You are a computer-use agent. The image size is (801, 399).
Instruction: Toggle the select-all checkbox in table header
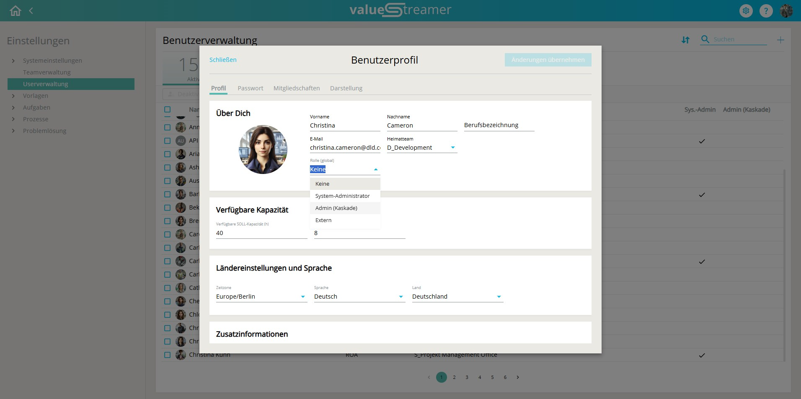click(168, 110)
